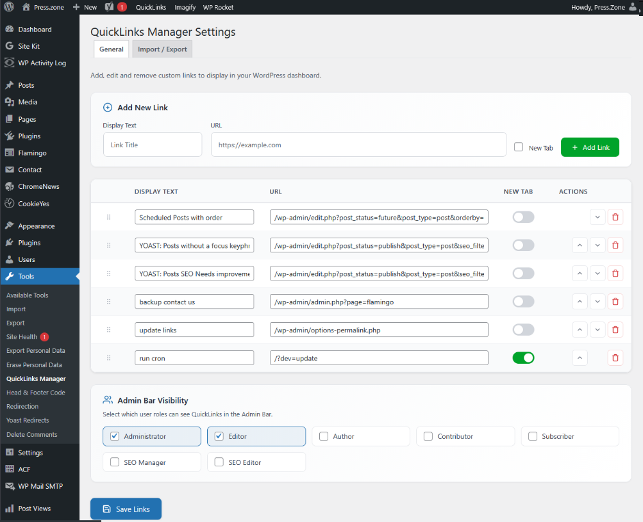This screenshot has width=643, height=522.
Task: Click the green Add Link button
Action: click(x=589, y=147)
